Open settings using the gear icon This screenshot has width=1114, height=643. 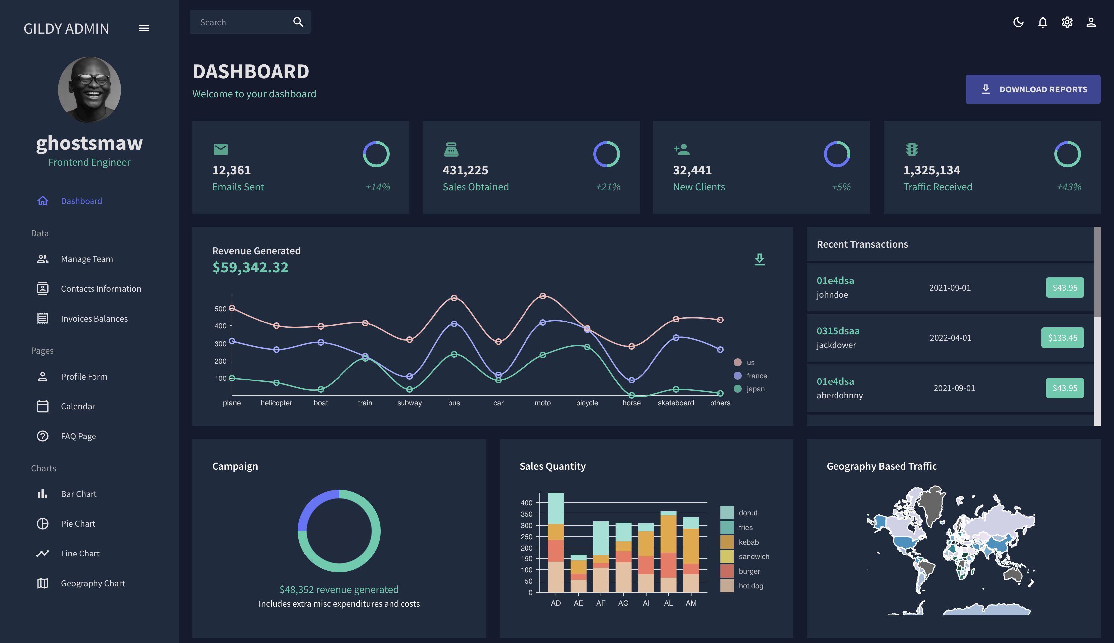1067,22
